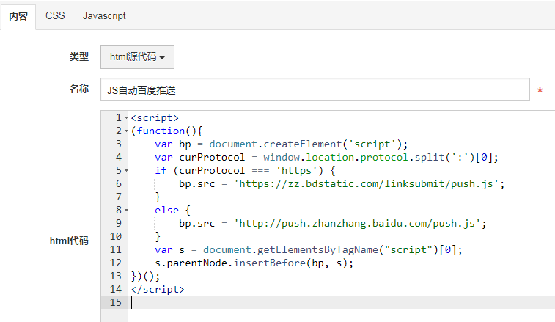This screenshot has height=322, width=555.
Task: Place cursor on empty line 15
Action: (x=339, y=302)
